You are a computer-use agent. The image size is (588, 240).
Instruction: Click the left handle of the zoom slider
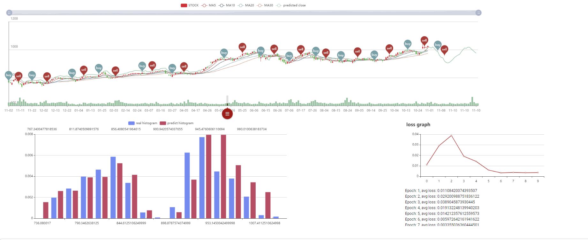(x=9, y=13)
